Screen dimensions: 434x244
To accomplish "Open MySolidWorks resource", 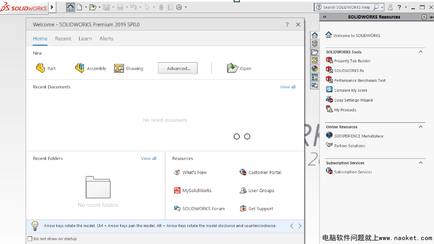I will click(x=193, y=191).
